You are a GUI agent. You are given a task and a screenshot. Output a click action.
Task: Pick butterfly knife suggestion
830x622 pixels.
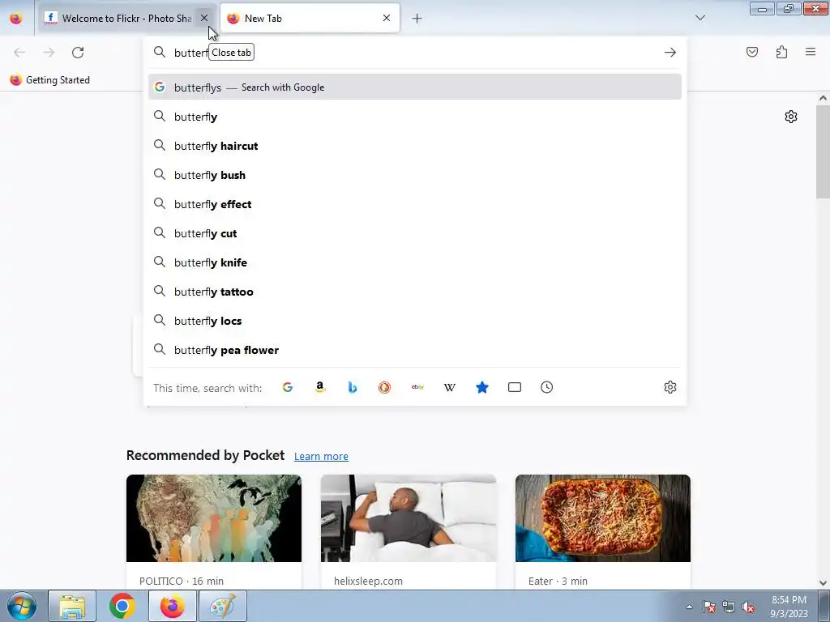pos(415,262)
